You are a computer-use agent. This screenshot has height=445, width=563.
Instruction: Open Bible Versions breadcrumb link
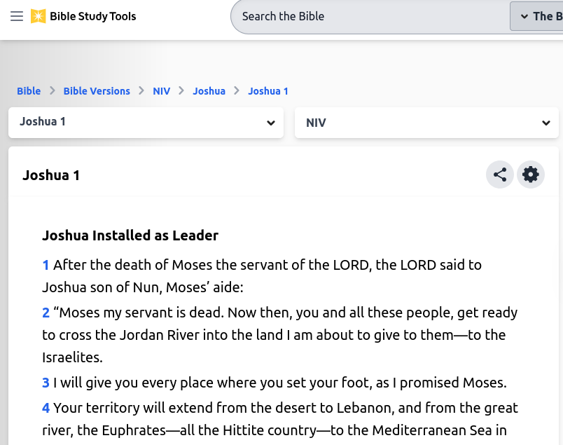tap(97, 91)
